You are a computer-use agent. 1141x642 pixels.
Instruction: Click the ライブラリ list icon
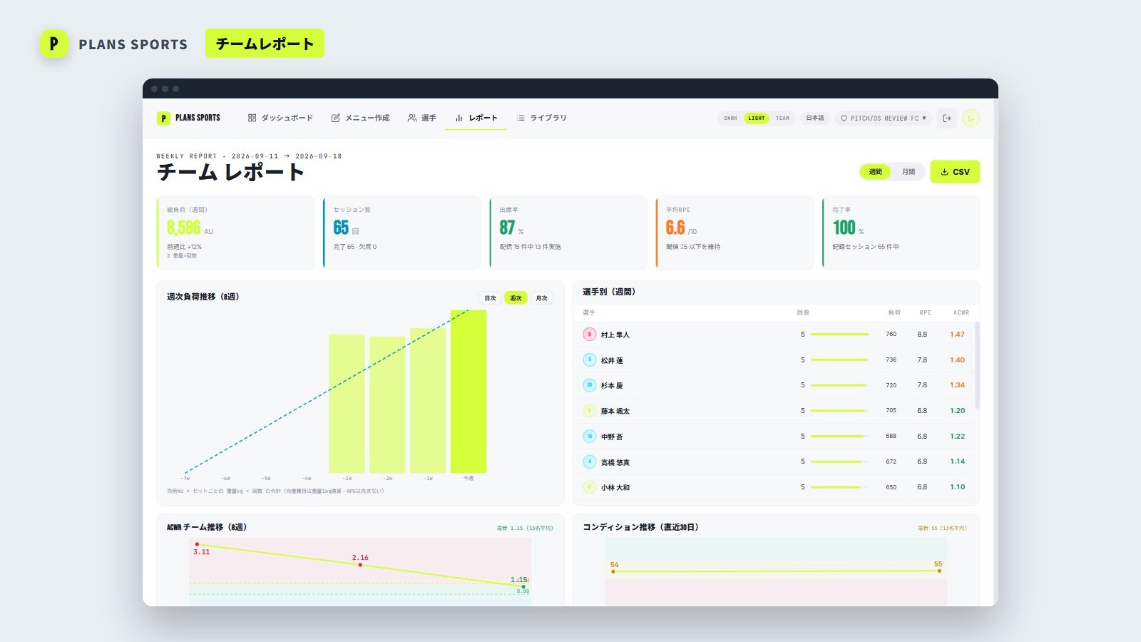[x=521, y=118]
